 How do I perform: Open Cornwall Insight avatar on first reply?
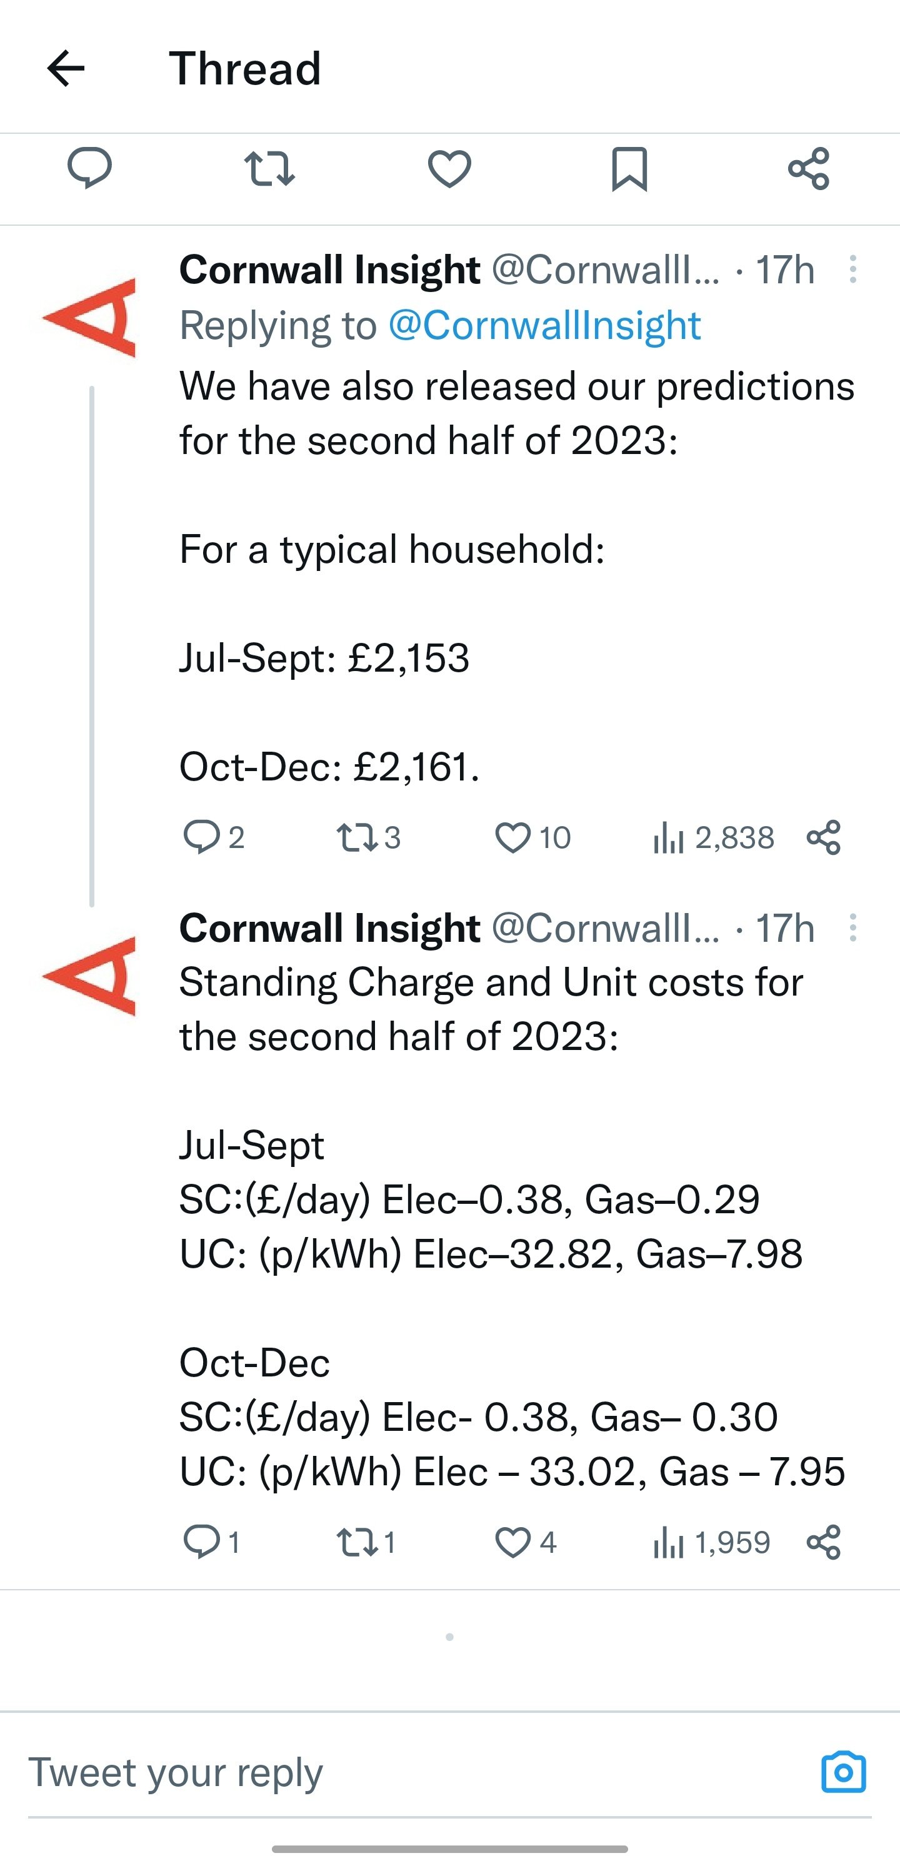click(x=90, y=318)
